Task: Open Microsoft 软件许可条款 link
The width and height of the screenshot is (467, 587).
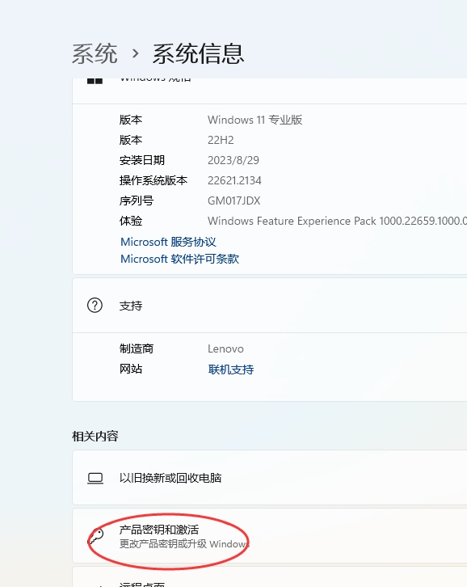Action: coord(179,259)
